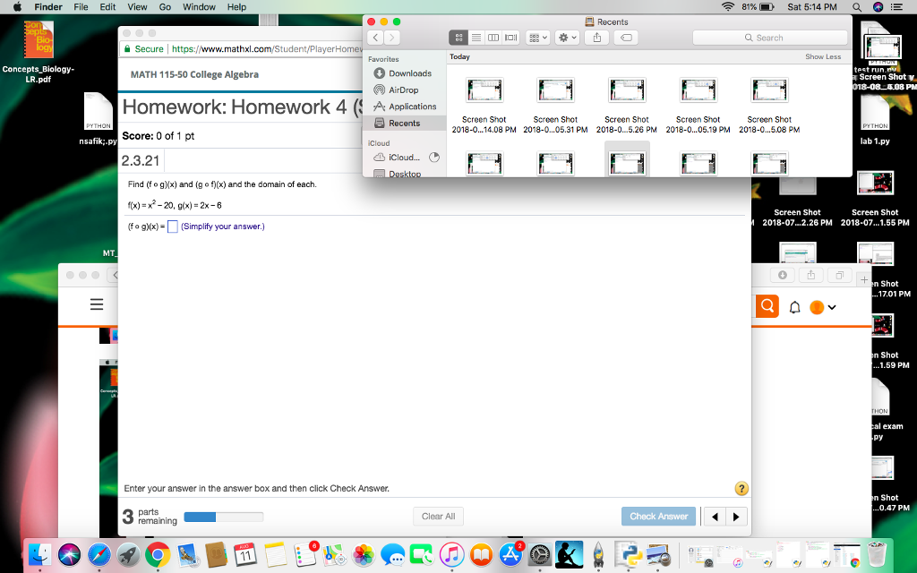Select AirDrop in Finder sidebar

pyautogui.click(x=404, y=90)
